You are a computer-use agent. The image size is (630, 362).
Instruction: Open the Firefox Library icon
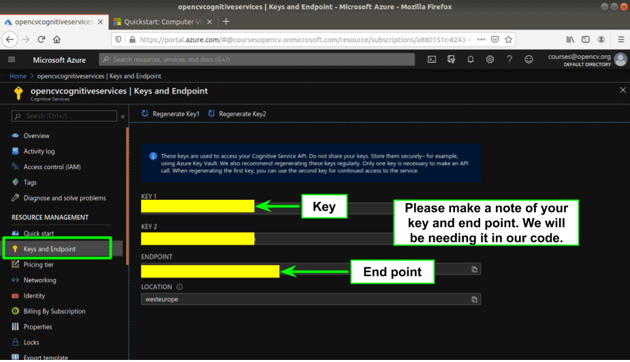click(570, 40)
